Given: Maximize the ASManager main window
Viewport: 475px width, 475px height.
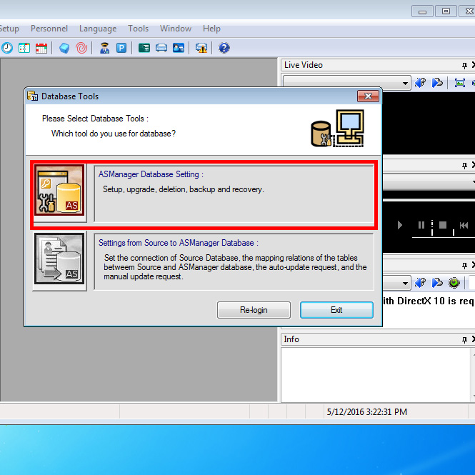Looking at the screenshot, I should coord(446,11).
